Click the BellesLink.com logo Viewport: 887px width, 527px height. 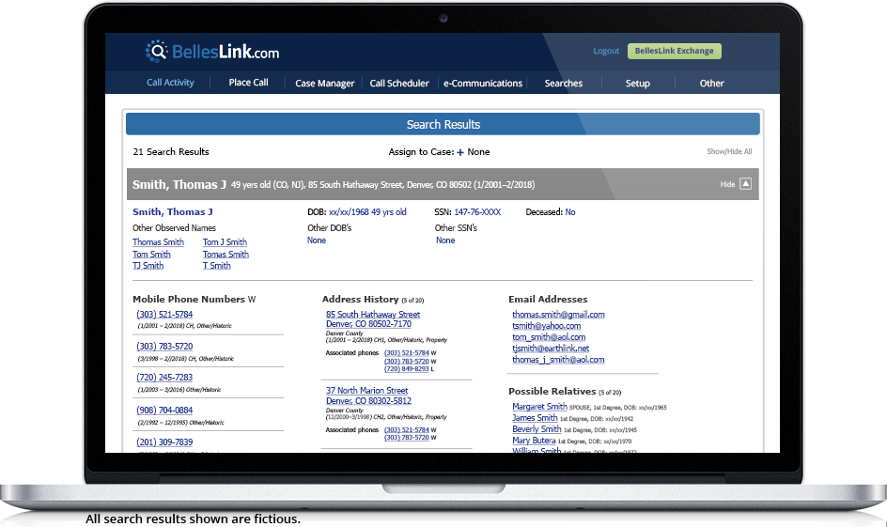tap(212, 52)
